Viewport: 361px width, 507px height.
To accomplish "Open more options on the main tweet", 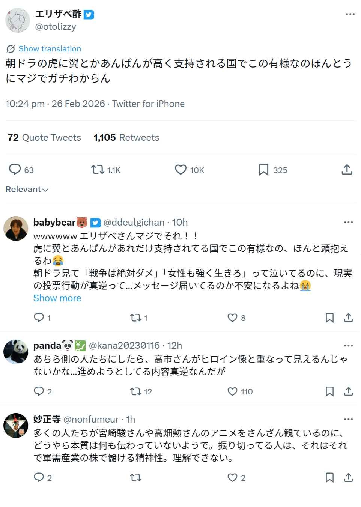I will (x=350, y=14).
